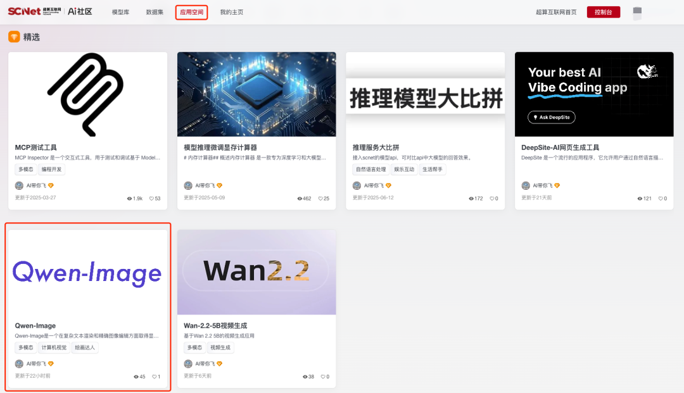Select the 视频生成 tag
The width and height of the screenshot is (684, 393).
coord(220,347)
